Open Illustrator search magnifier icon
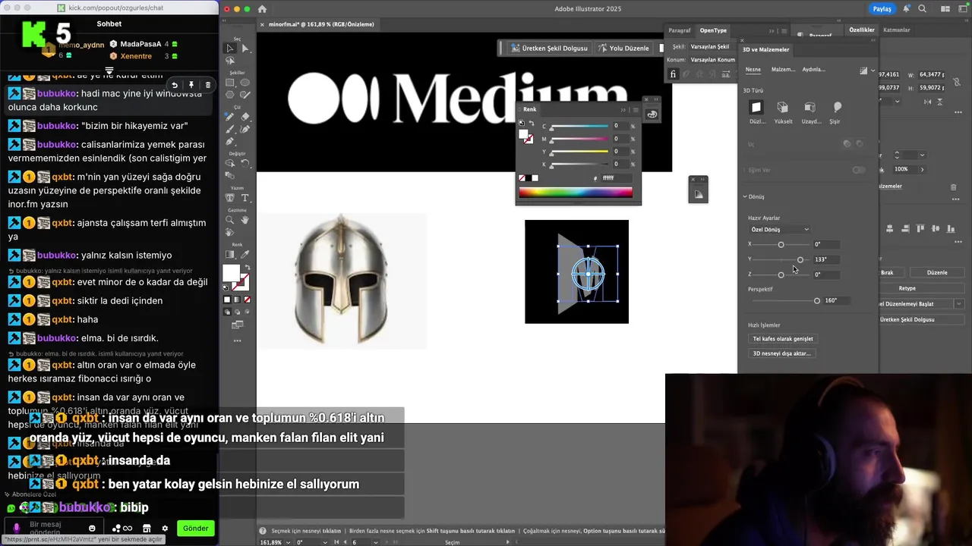Screen dimensions: 972x546 click(x=922, y=9)
